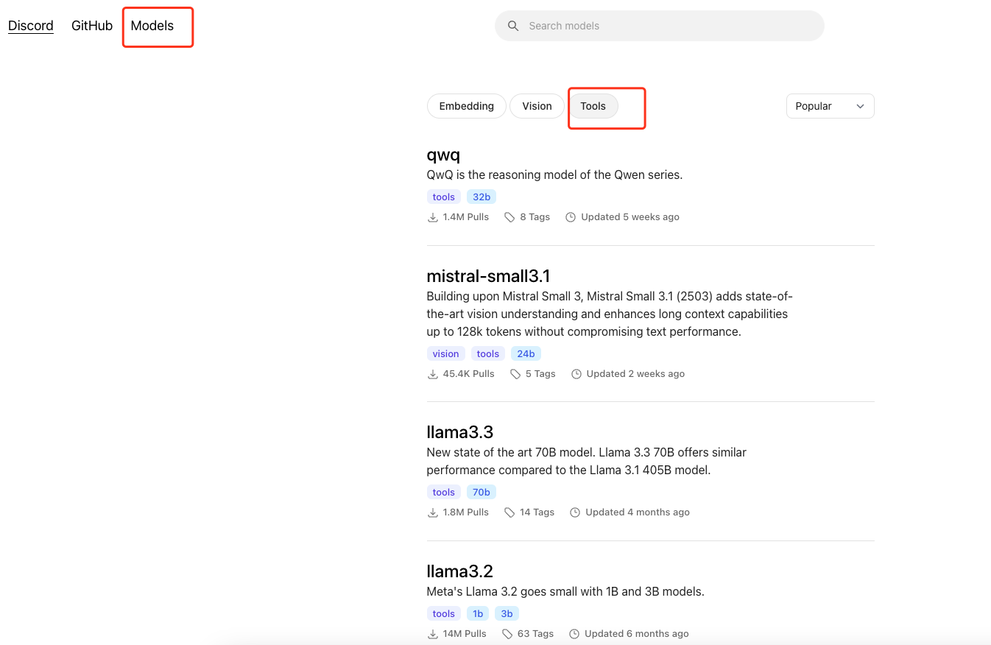Click the '14 Tags' text

tap(537, 512)
